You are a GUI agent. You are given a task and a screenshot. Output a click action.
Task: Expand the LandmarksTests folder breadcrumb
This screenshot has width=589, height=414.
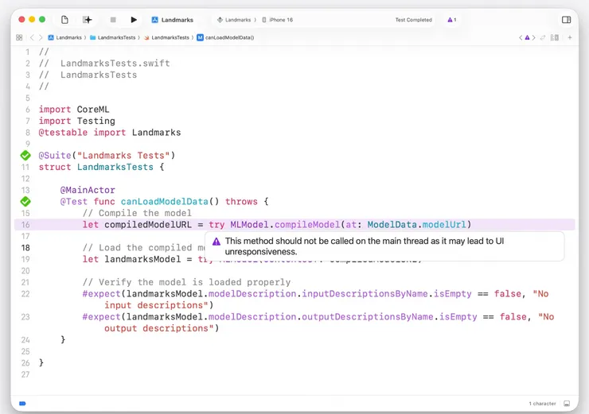(x=115, y=37)
